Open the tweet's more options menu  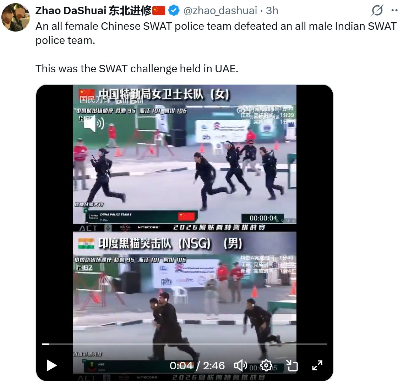pos(394,10)
